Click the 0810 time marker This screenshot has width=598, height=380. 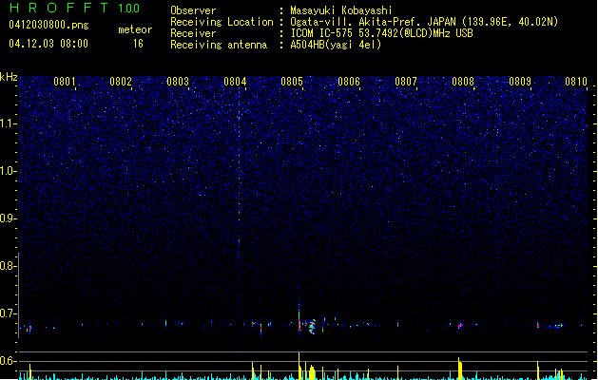pos(576,82)
